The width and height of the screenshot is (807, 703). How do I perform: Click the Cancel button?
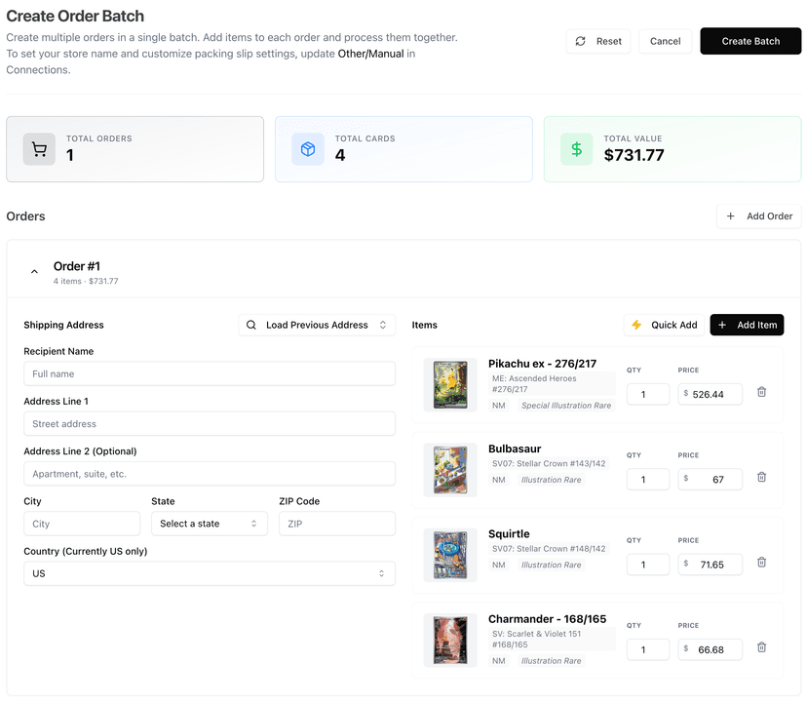click(x=665, y=41)
